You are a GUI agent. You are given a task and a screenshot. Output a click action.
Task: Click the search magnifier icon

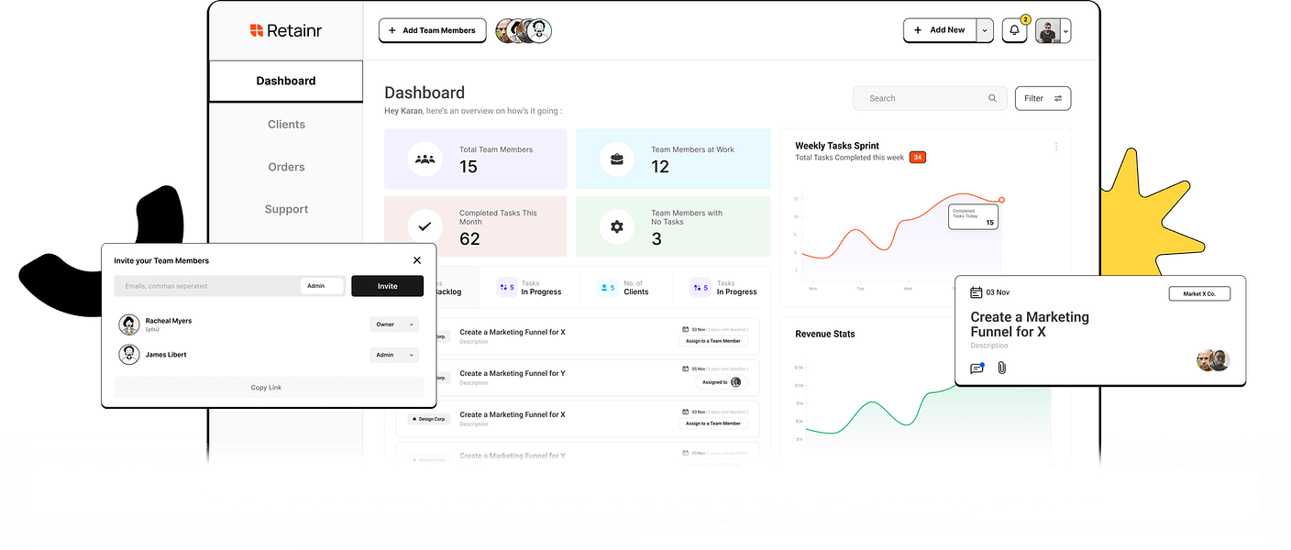tap(992, 98)
